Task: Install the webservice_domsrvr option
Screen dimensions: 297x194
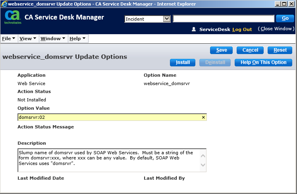Action: click(x=183, y=62)
